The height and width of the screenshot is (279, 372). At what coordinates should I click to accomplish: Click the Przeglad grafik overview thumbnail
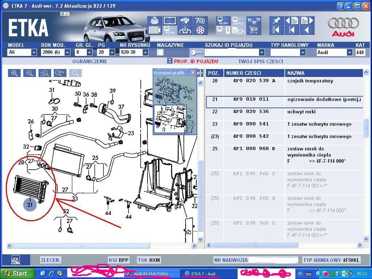click(x=175, y=105)
